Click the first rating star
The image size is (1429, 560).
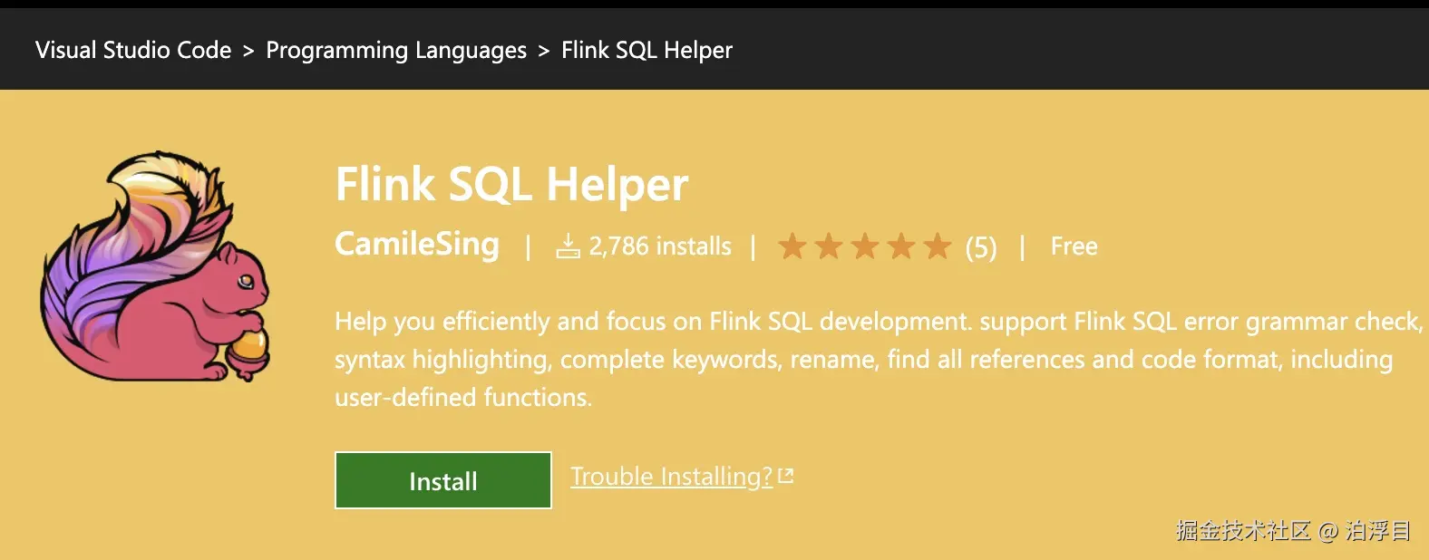point(792,246)
